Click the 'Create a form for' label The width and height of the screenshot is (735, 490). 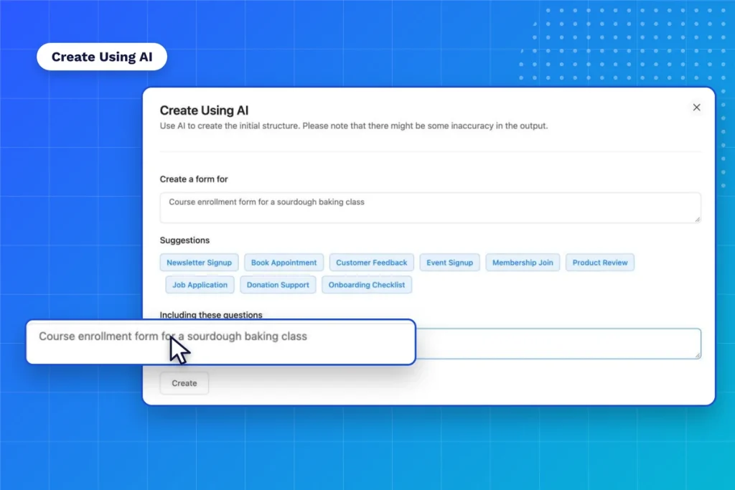click(194, 179)
